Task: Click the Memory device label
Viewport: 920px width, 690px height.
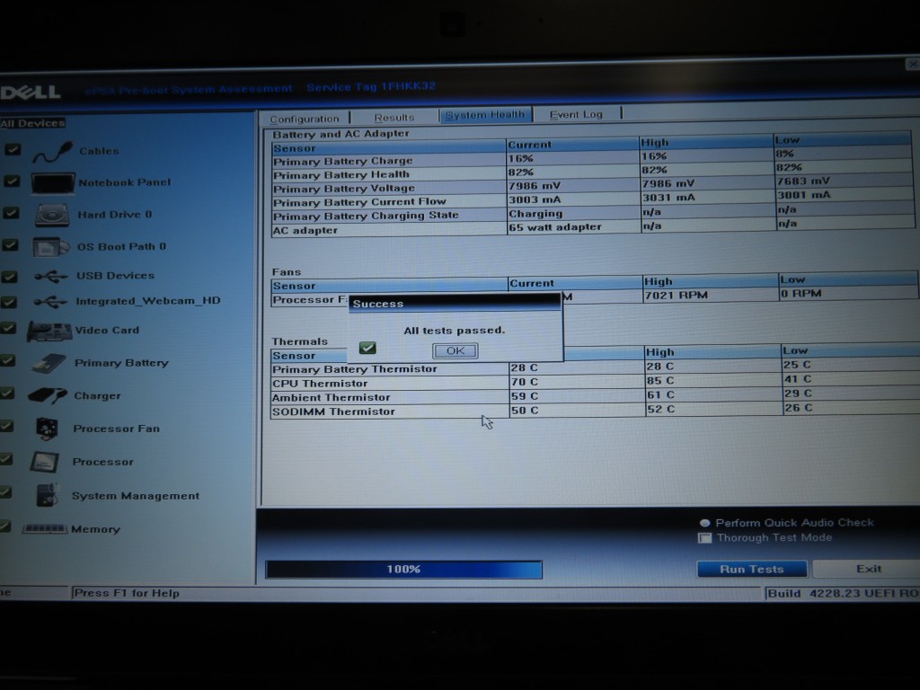Action: 95,529
